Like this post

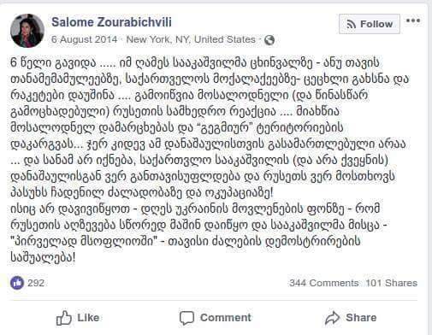[x=78, y=318]
